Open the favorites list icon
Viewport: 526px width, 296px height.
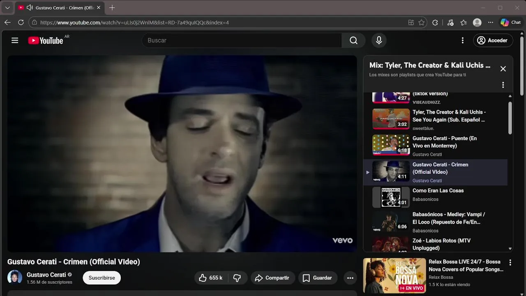point(464,23)
